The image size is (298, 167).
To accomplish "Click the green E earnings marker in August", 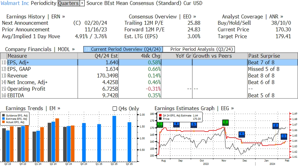I will (x=160, y=125).
